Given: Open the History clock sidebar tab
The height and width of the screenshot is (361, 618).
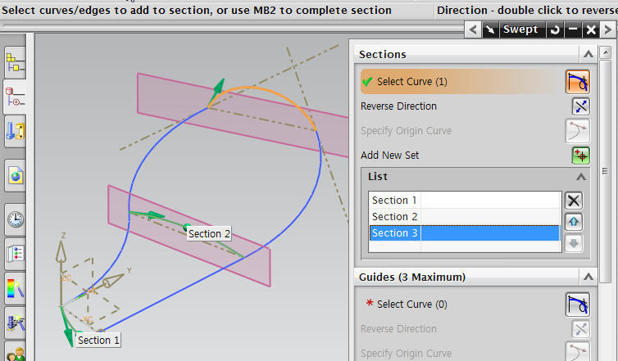Looking at the screenshot, I should pos(15,219).
